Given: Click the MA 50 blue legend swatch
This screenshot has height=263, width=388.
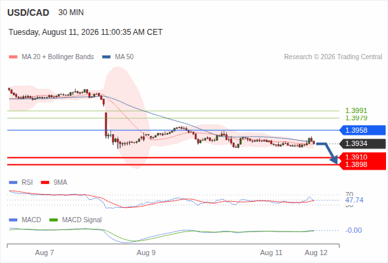Looking at the screenshot, I should point(107,57).
